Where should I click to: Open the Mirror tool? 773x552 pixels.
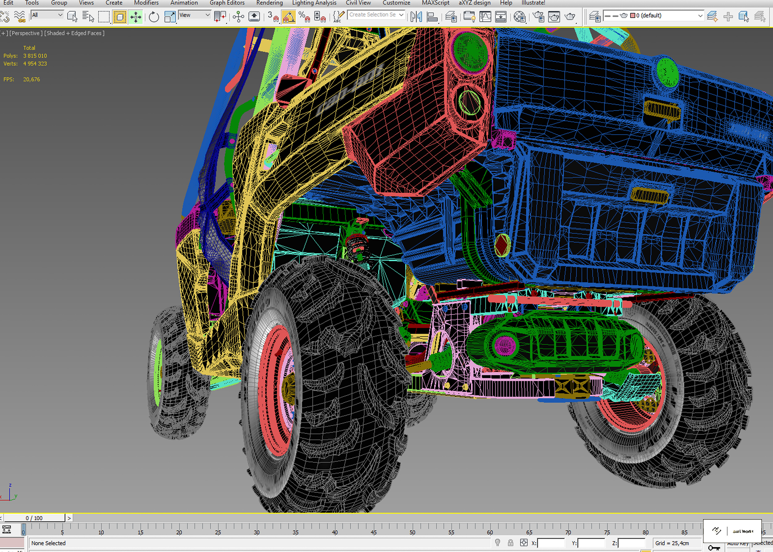coord(416,16)
